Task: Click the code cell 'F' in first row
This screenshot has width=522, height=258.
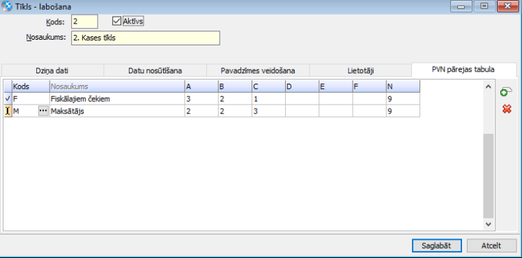Action: [x=31, y=99]
